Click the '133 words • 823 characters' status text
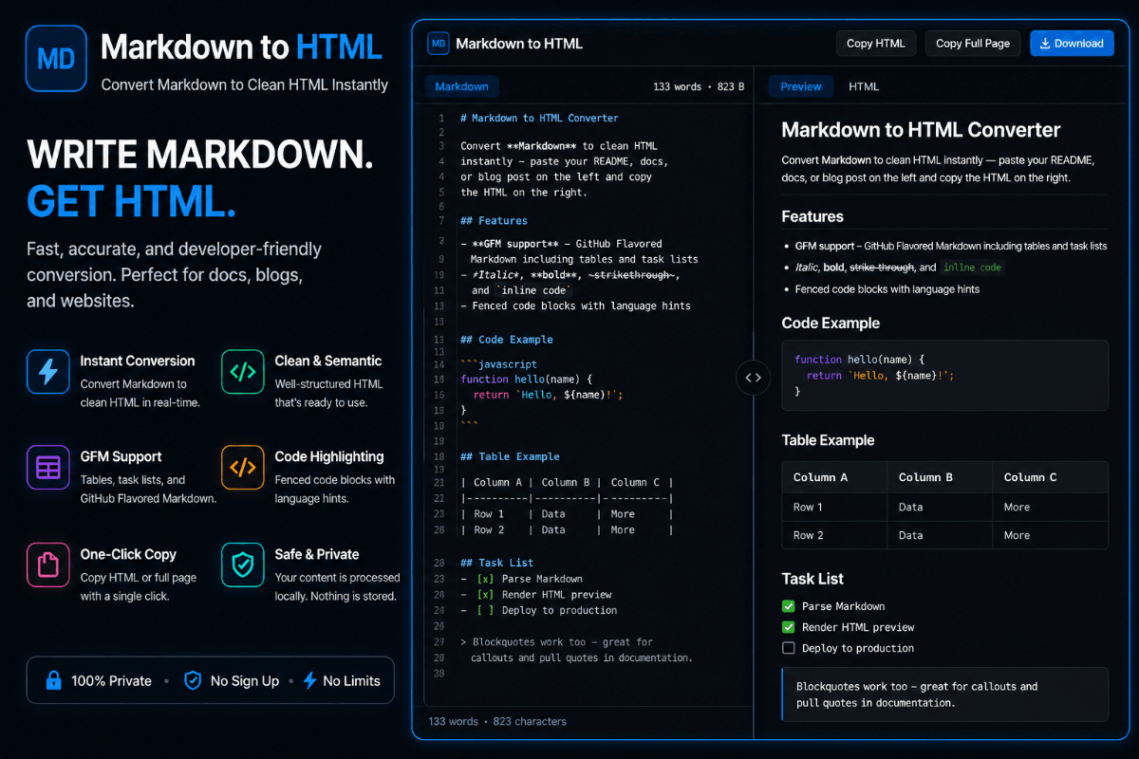This screenshot has width=1139, height=759. click(497, 721)
